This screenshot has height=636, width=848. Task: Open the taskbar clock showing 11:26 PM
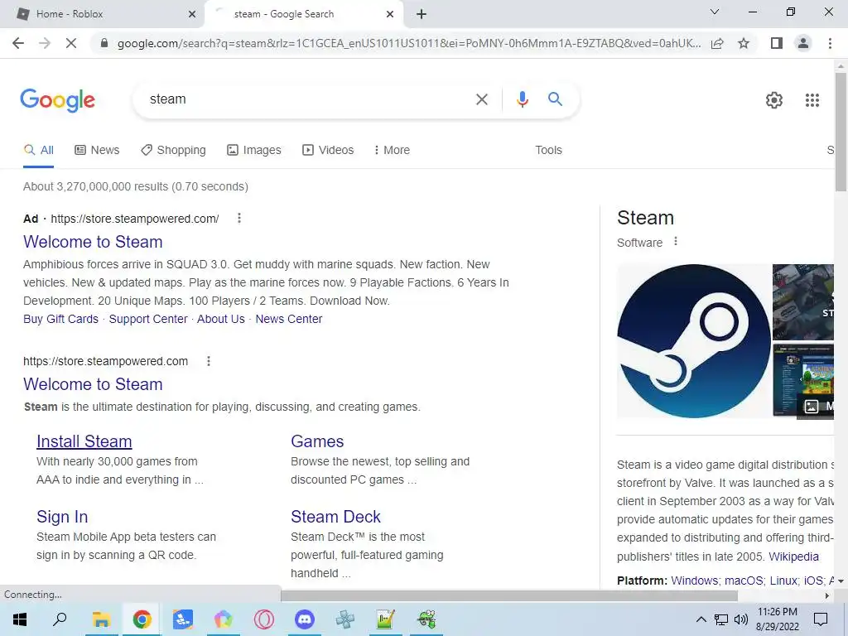coord(777,619)
